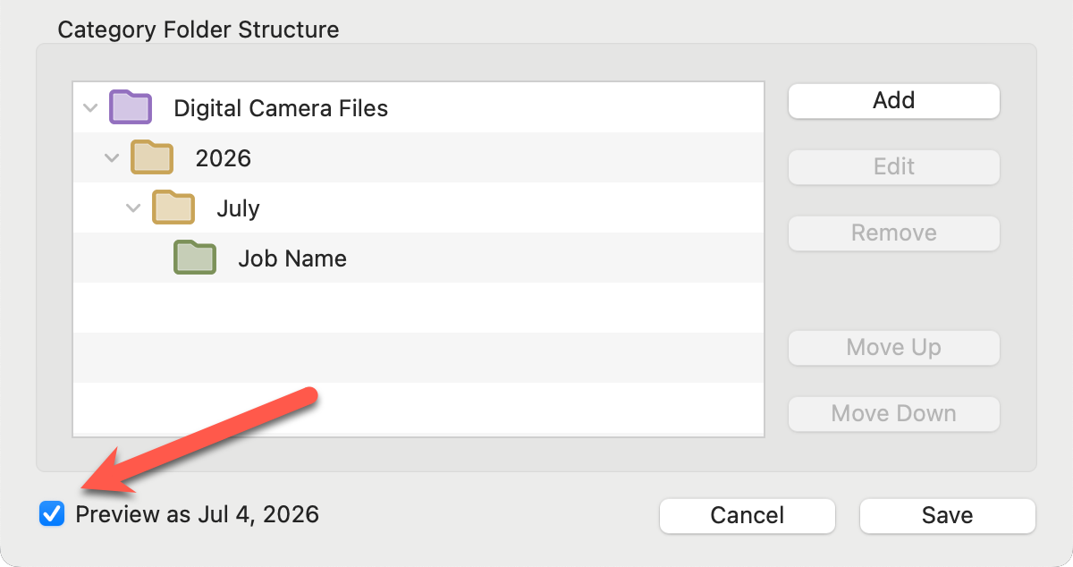The width and height of the screenshot is (1073, 567).
Task: Collapse the Digital Camera Files tree node
Action: point(89,108)
